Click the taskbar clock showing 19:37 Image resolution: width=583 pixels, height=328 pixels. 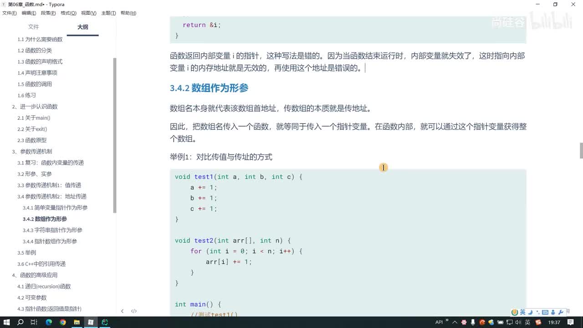[x=554, y=322]
